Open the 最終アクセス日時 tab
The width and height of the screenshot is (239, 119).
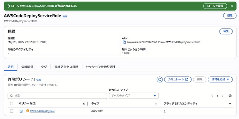(66, 67)
